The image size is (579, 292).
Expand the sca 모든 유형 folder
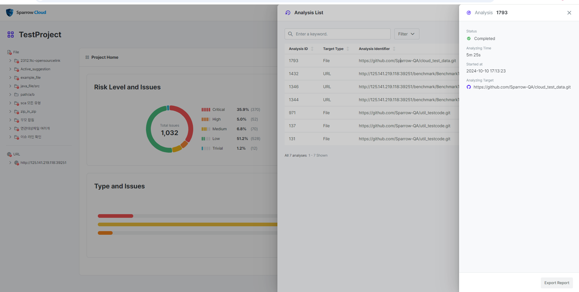(x=10, y=103)
